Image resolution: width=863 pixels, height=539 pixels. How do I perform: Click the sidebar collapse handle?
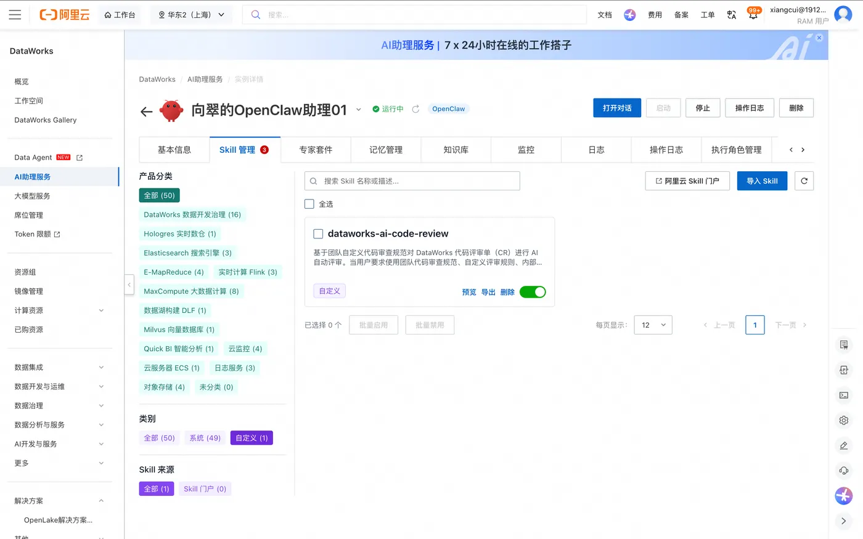click(129, 285)
